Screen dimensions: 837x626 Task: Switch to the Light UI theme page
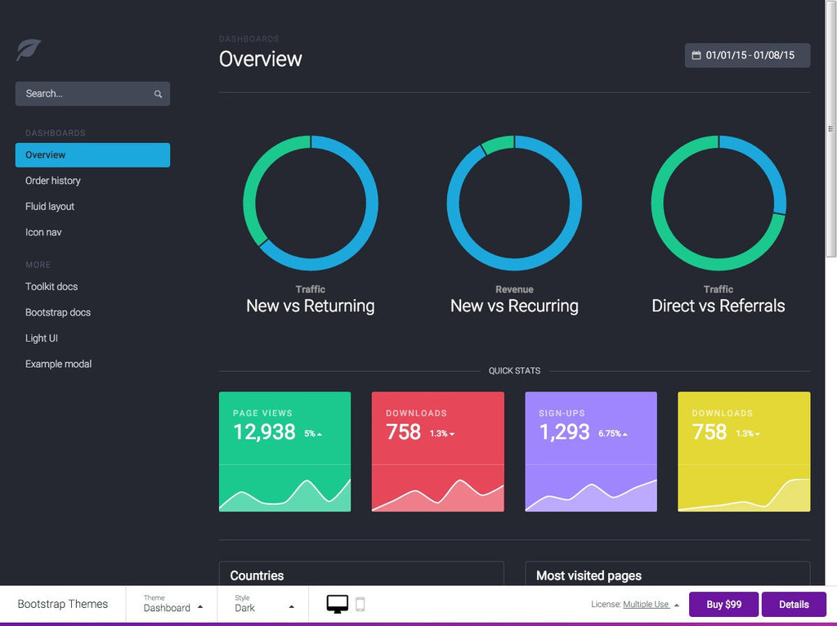tap(41, 338)
